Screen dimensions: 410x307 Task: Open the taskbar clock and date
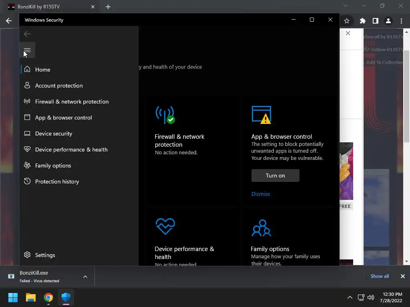tap(392, 297)
